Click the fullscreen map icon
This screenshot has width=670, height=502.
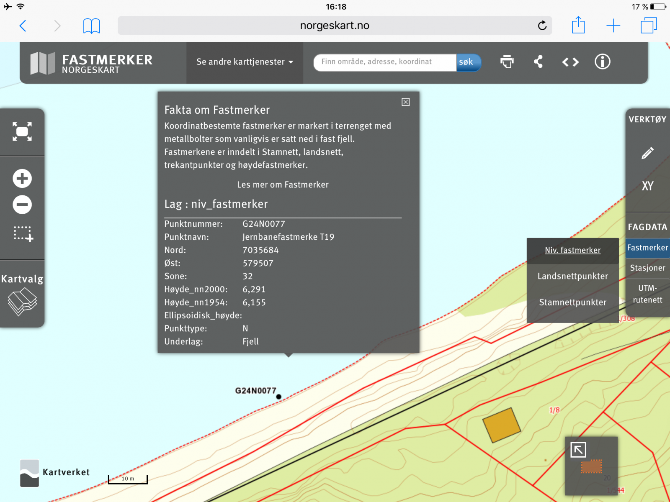click(22, 132)
